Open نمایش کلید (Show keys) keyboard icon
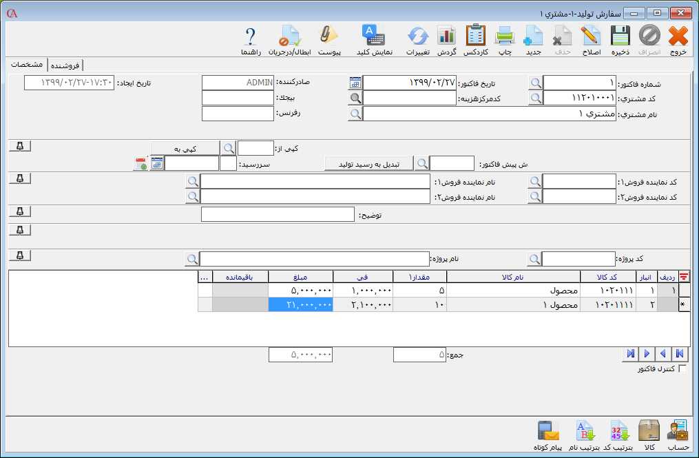 pyautogui.click(x=374, y=37)
